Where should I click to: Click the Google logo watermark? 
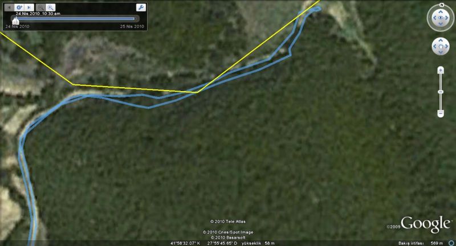[x=426, y=224]
